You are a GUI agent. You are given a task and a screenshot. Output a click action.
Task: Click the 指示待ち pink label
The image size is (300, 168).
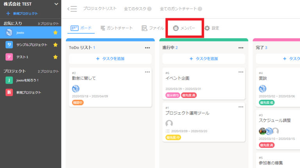[173, 95]
